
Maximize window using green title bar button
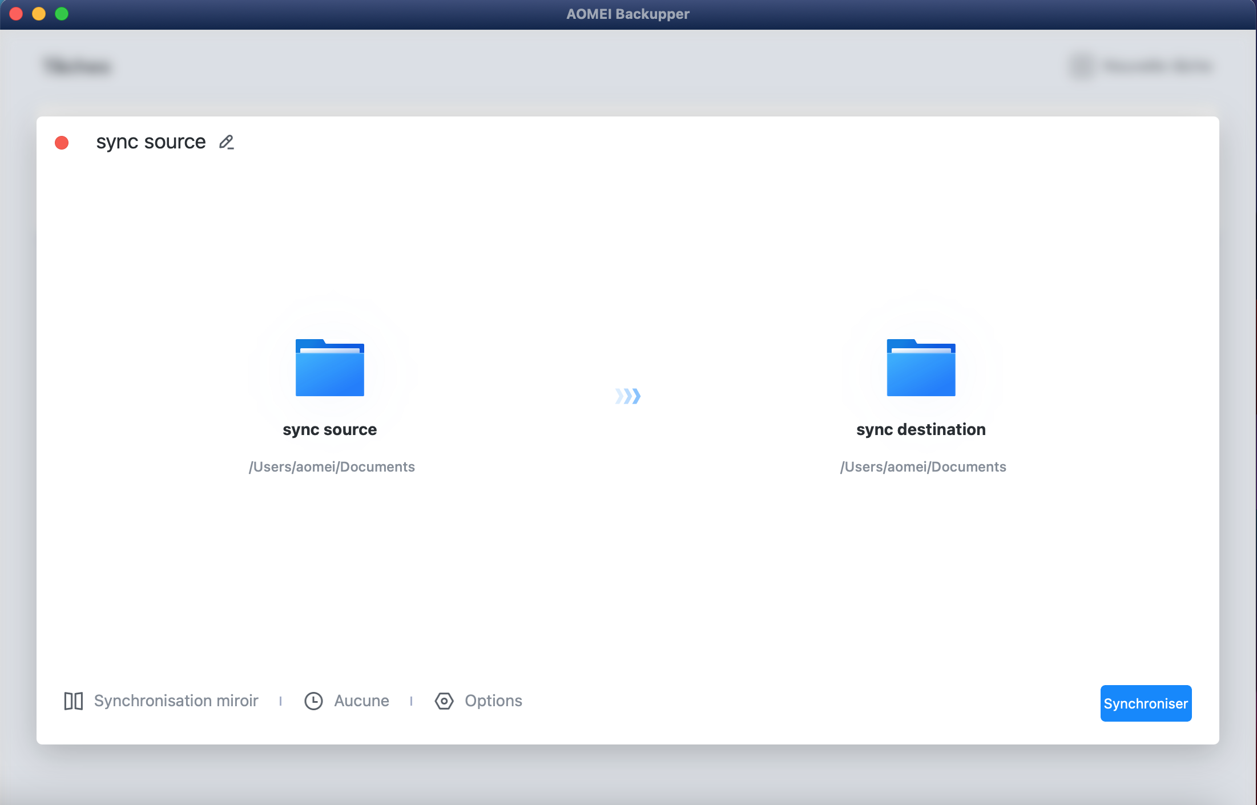[62, 14]
